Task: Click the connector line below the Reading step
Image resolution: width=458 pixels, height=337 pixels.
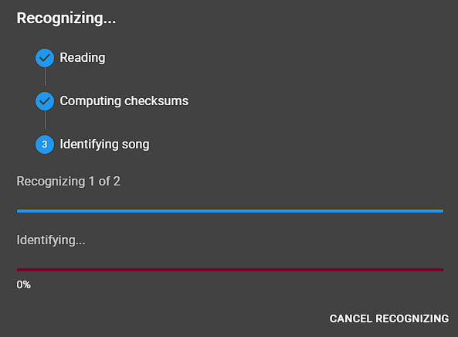Action: 45,77
